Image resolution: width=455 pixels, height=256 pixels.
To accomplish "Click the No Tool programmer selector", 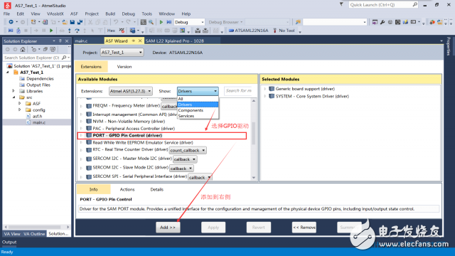I will coord(284,31).
